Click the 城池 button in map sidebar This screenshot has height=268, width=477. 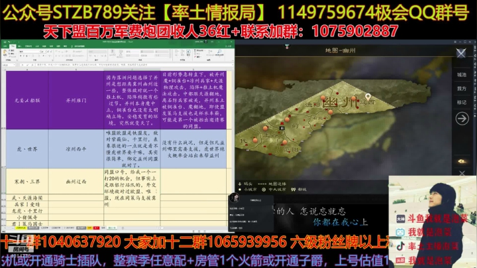[x=462, y=74]
